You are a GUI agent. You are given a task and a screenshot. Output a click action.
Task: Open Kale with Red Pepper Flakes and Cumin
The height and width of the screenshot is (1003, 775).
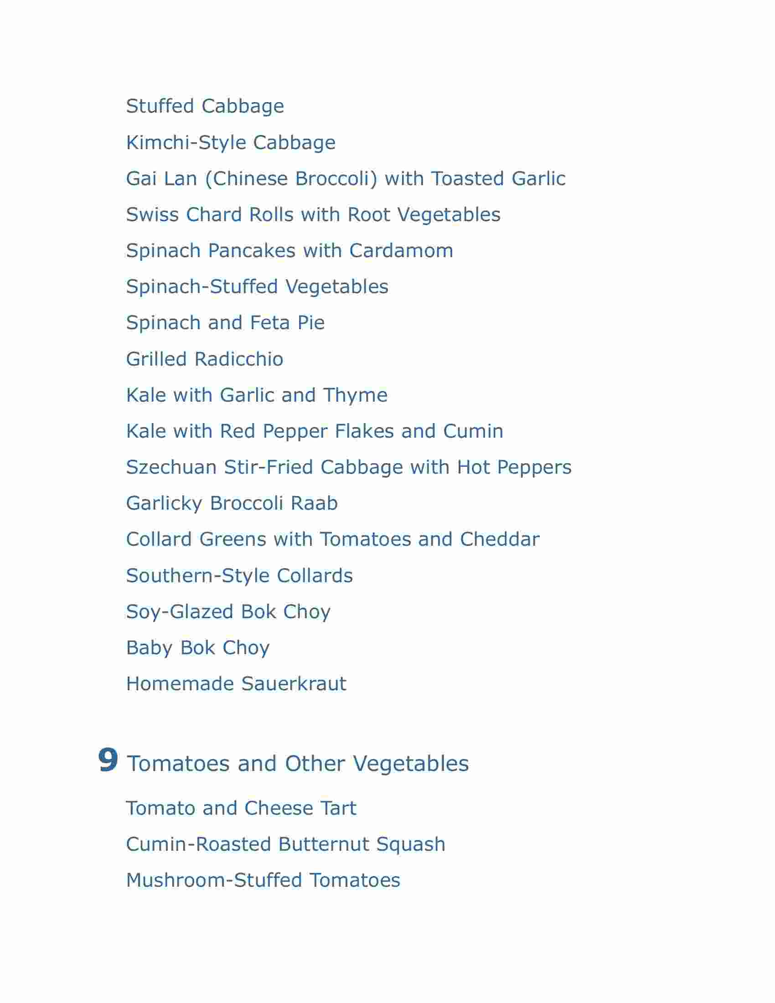coord(315,431)
